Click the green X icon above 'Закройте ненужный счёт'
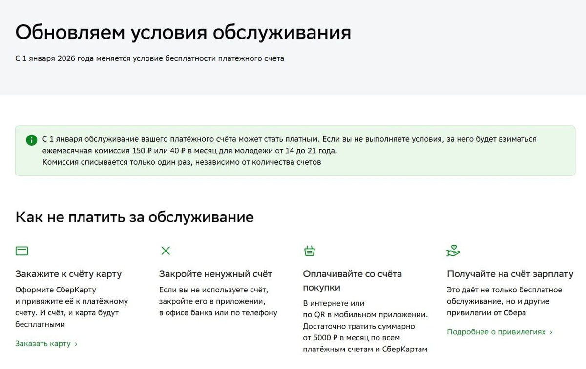This screenshot has height=369, width=586. point(165,251)
